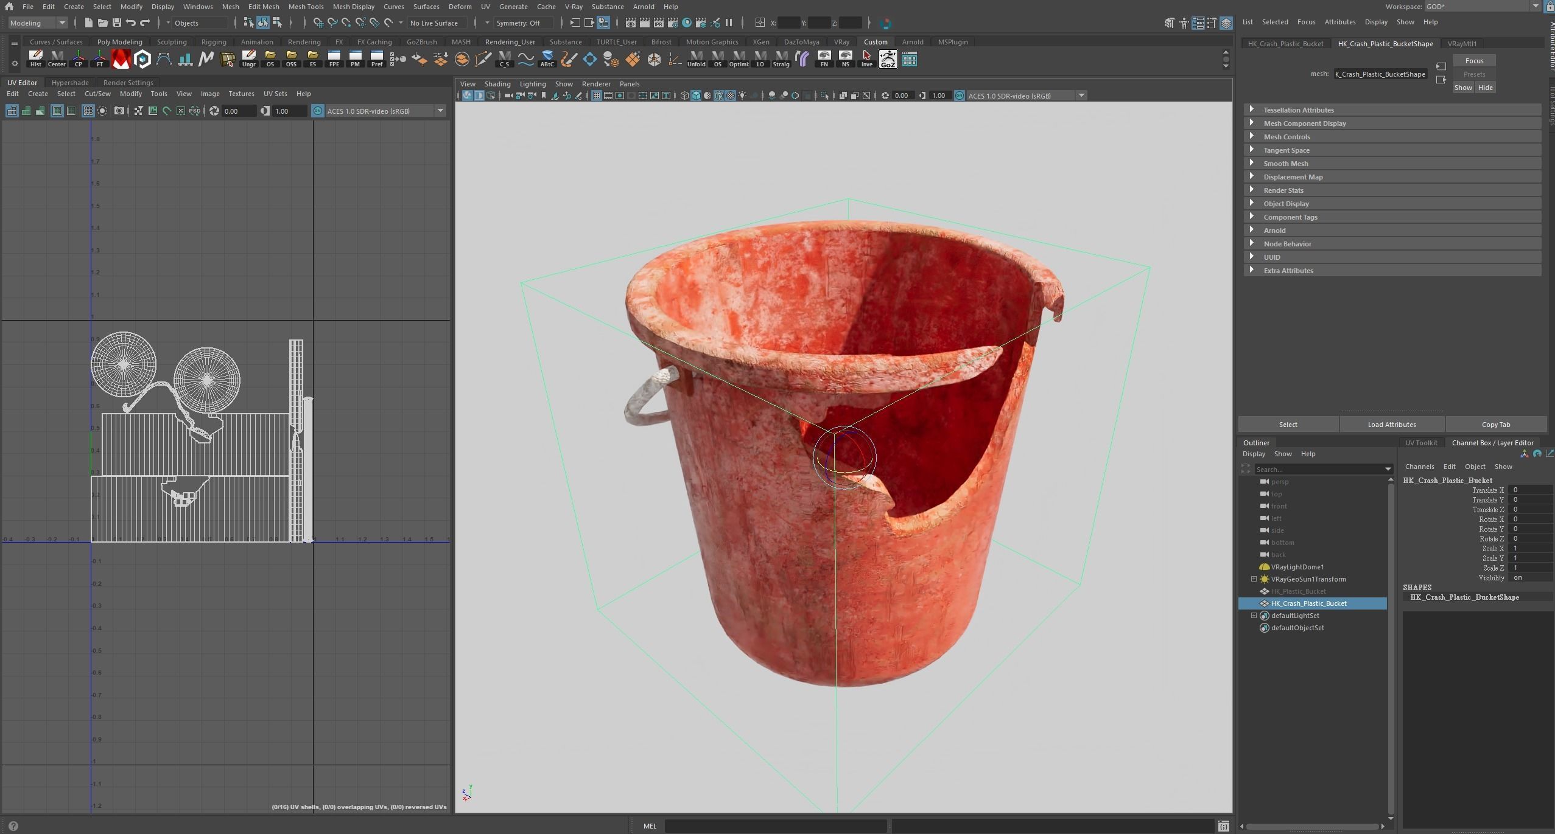
Task: Click the Focus button
Action: [x=1474, y=61]
